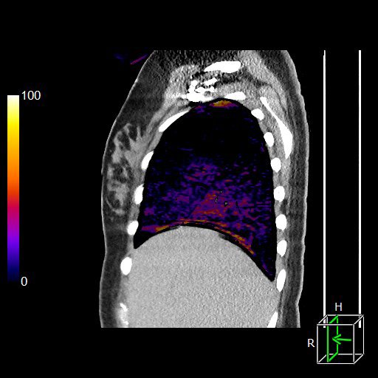Click the bright clavicle bone at top
This screenshot has height=378, width=378.
click(223, 66)
